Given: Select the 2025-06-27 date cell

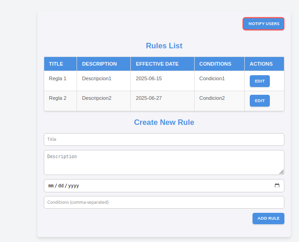Looking at the screenshot, I should pyautogui.click(x=162, y=101).
